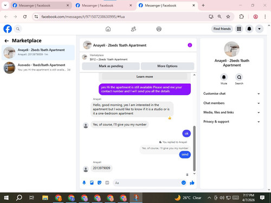Open the Extensions puzzle icon

(241, 17)
